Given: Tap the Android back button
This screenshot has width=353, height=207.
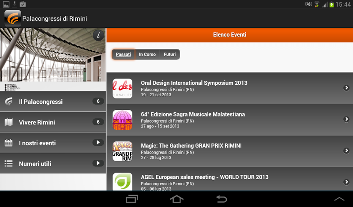Looking at the screenshot, I should tap(222, 199).
